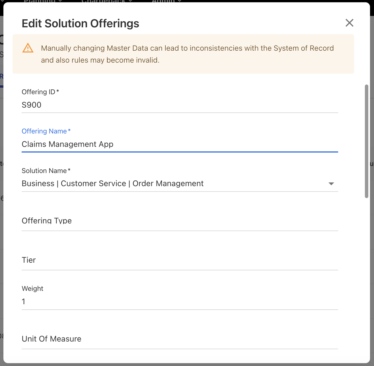Open the Planning menu in top bar
The width and height of the screenshot is (374, 366).
(x=43, y=1)
